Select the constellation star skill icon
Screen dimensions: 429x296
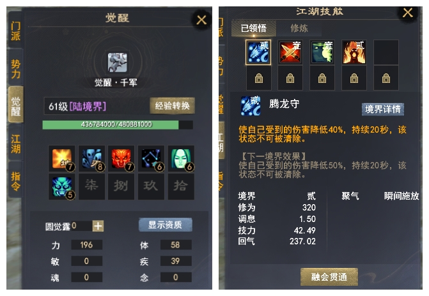[152, 158]
